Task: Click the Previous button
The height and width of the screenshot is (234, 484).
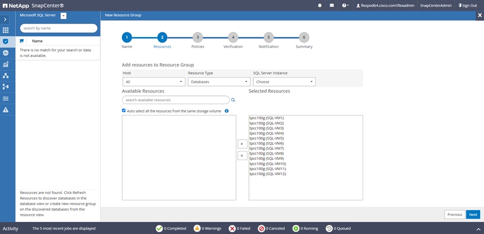Action: pyautogui.click(x=455, y=215)
